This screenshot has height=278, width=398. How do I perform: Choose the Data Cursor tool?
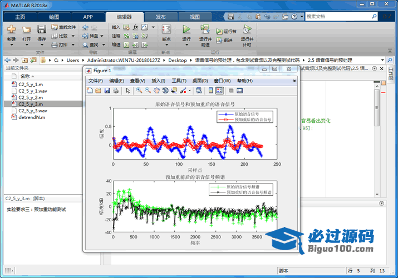pyautogui.click(x=174, y=91)
